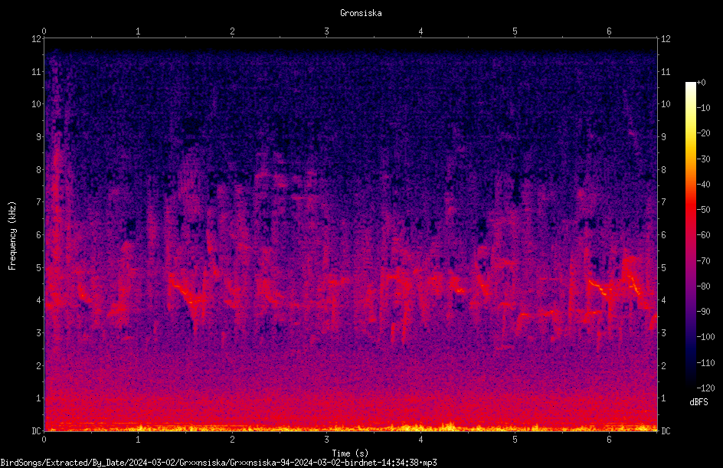Click the white top of the colorbar

[x=690, y=85]
